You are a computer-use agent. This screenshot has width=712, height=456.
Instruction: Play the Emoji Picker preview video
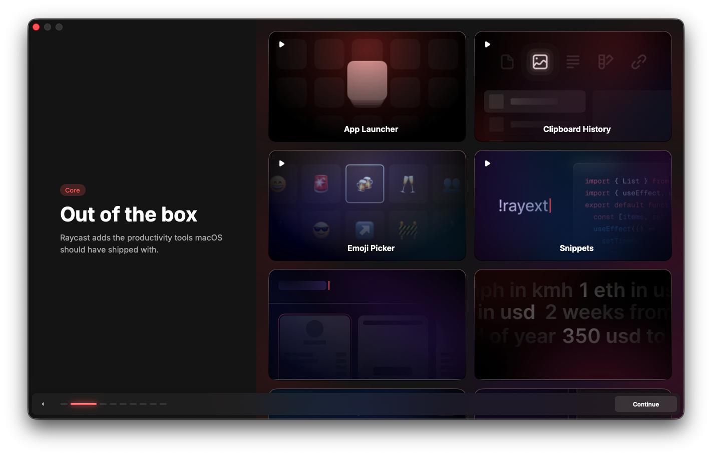coord(282,163)
